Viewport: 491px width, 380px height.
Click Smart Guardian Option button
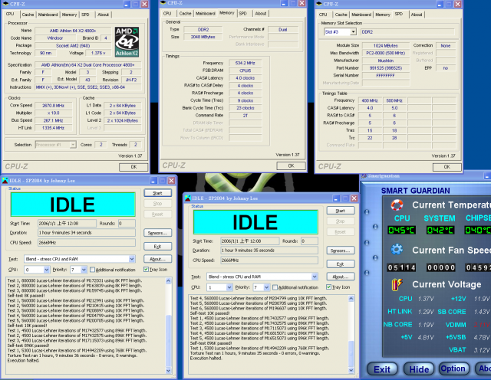[453, 369]
